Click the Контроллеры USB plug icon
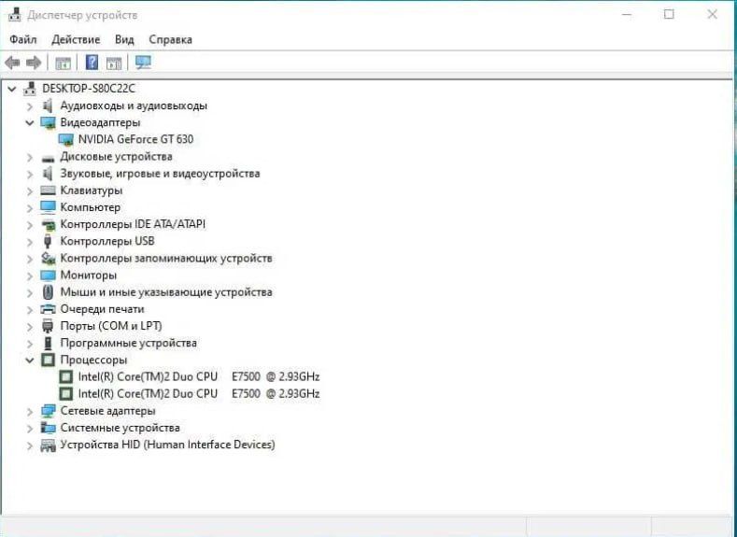 [x=48, y=241]
